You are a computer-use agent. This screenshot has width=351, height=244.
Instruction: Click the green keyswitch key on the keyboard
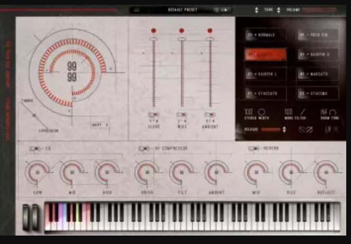click(77, 225)
